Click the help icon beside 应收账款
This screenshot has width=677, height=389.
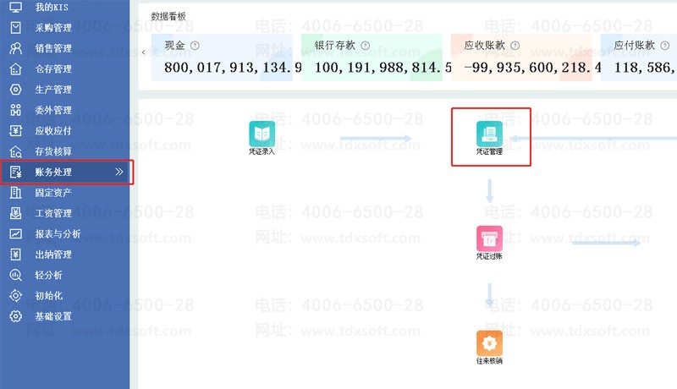[515, 46]
